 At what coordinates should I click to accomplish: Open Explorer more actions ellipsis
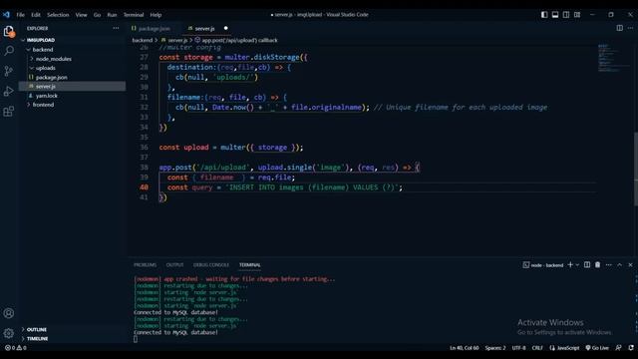116,28
